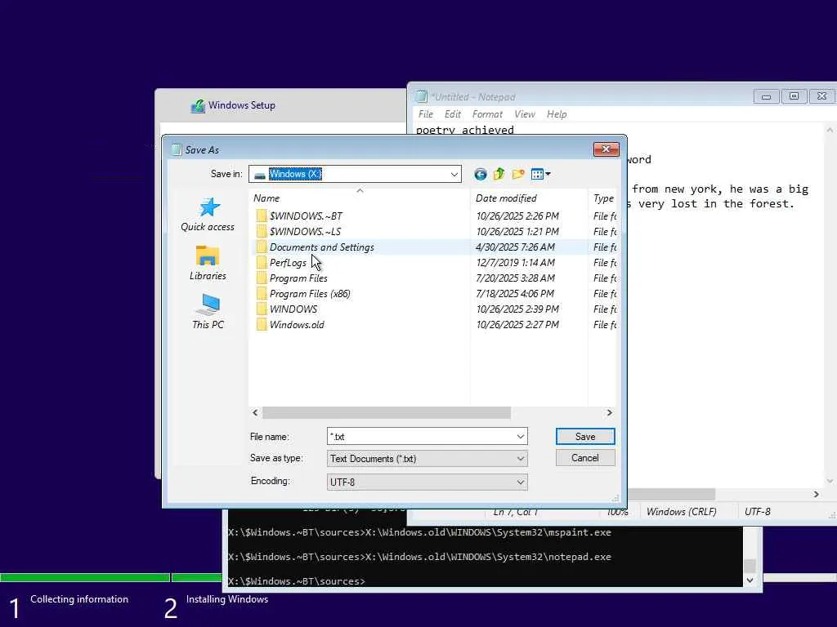The height and width of the screenshot is (627, 837).
Task: Sort files by the Type column header
Action: click(x=602, y=198)
